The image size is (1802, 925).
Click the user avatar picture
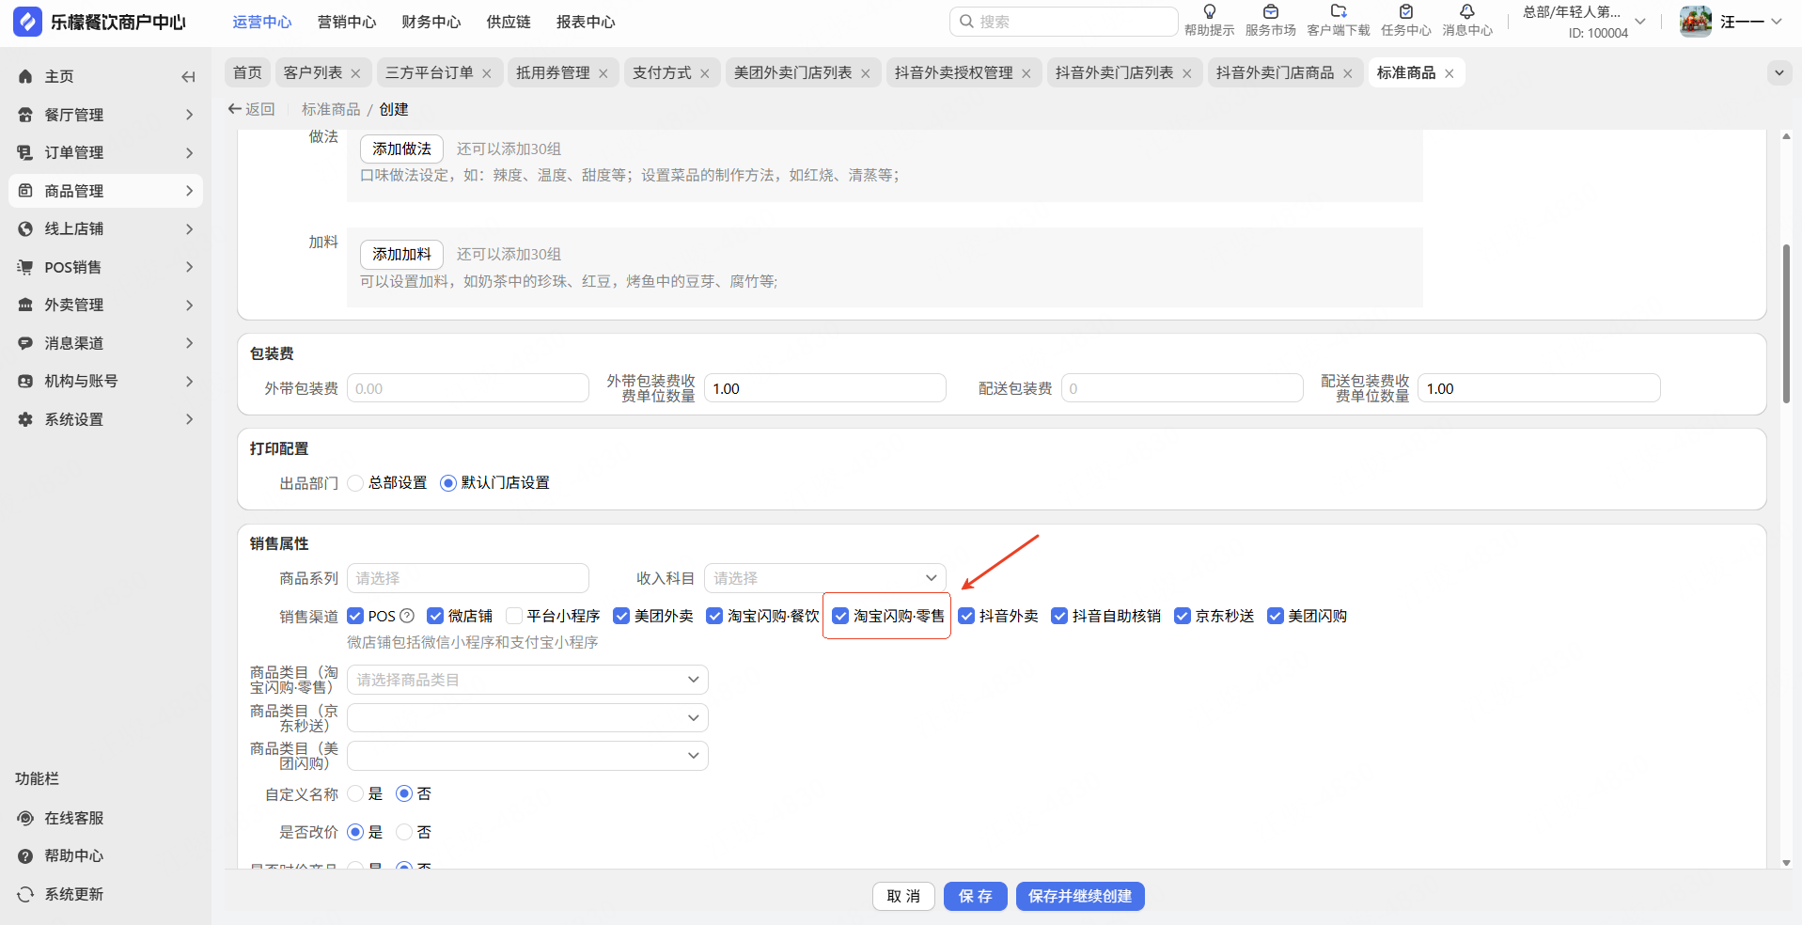1696,22
